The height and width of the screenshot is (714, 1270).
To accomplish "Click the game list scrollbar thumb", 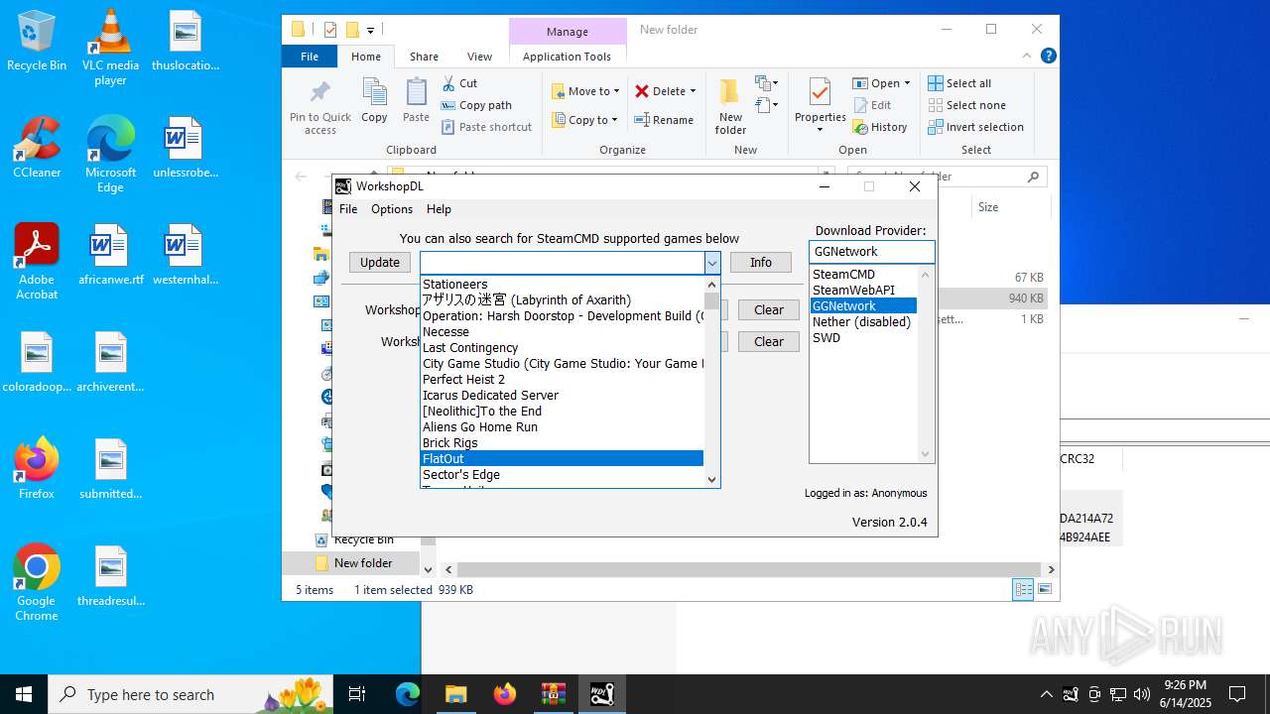I will pyautogui.click(x=711, y=300).
